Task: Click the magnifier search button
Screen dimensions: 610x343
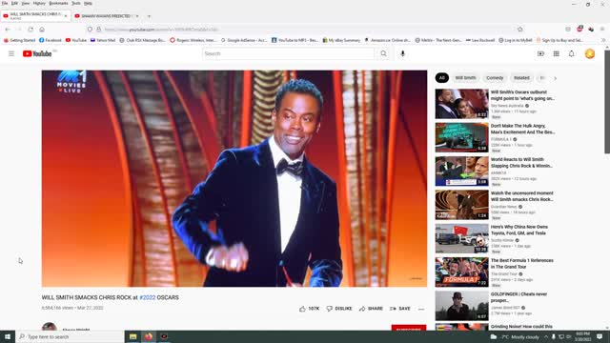Action: point(383,53)
